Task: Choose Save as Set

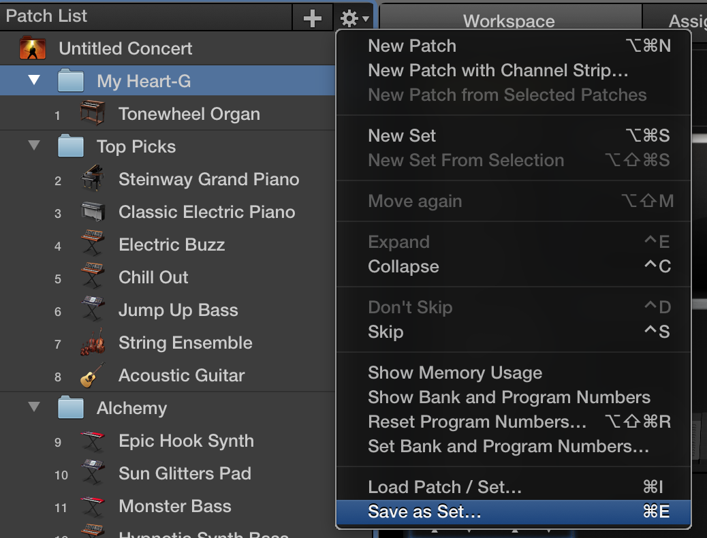Action: pos(514,512)
